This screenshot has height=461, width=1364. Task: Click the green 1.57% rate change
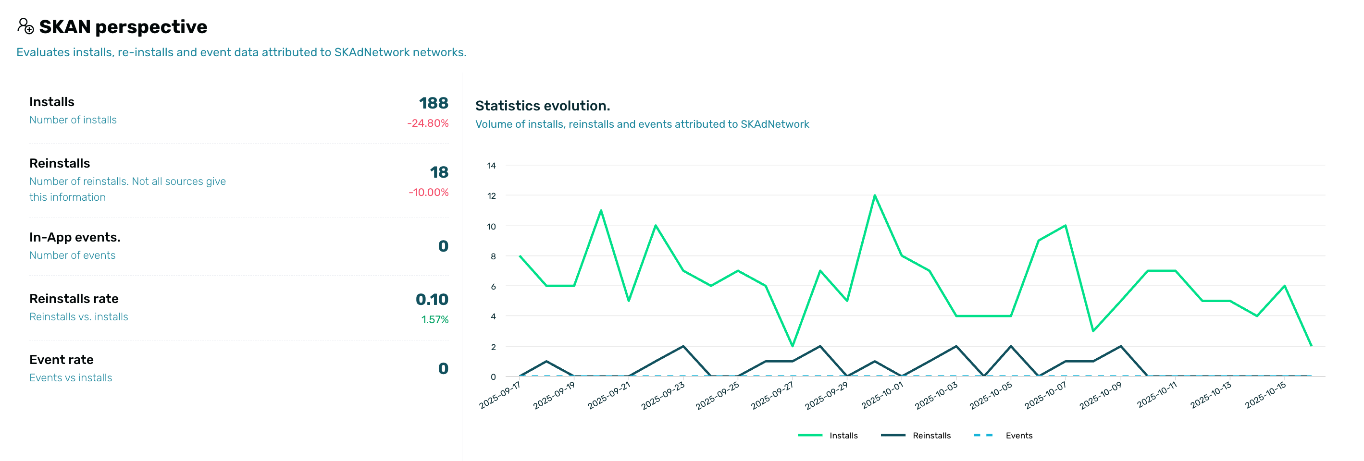[434, 320]
